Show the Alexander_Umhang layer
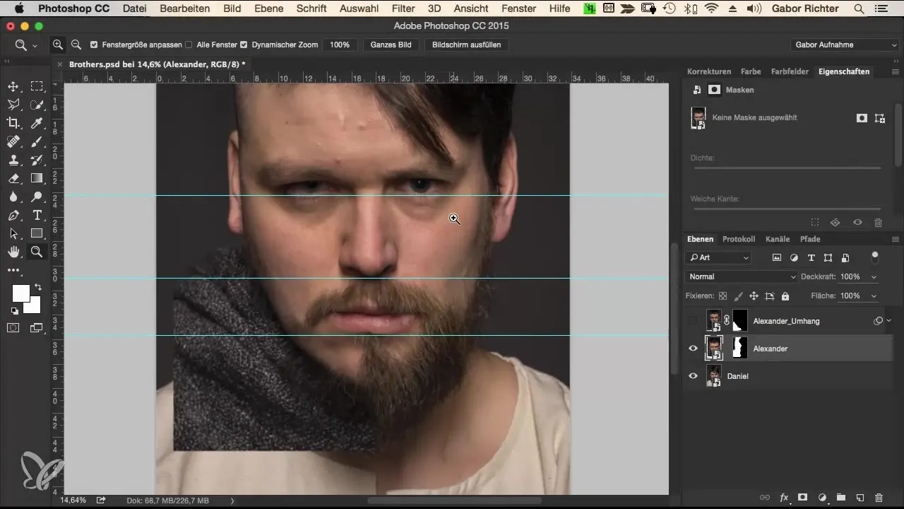The height and width of the screenshot is (509, 904). [693, 321]
